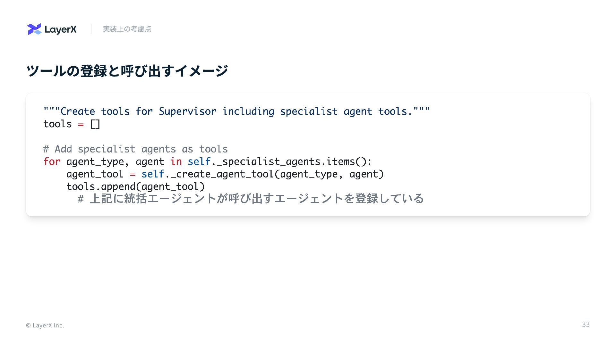Click the © LayerX Inc. footer text

[45, 325]
